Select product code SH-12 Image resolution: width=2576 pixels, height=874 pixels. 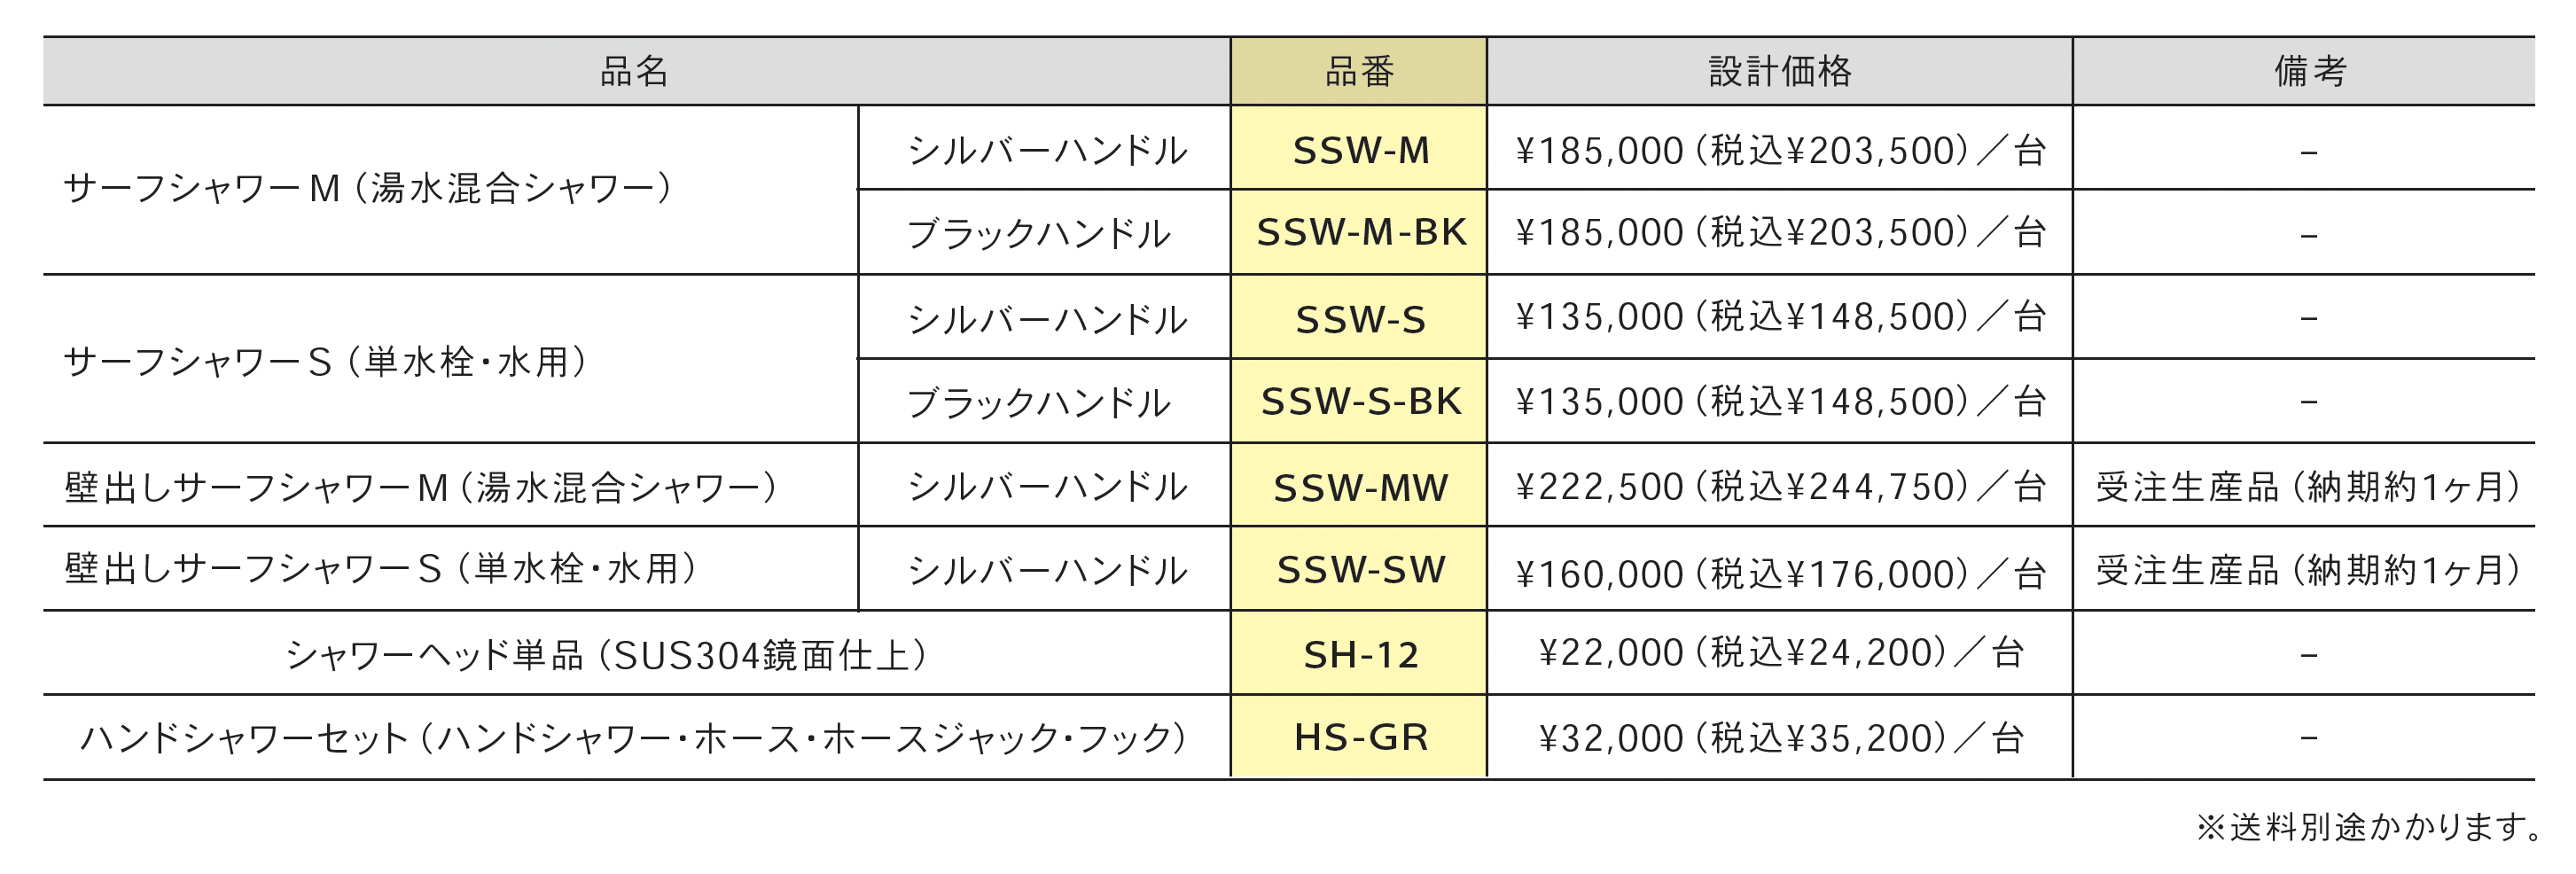point(1360,655)
